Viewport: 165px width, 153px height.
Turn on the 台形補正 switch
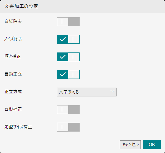point(68,110)
